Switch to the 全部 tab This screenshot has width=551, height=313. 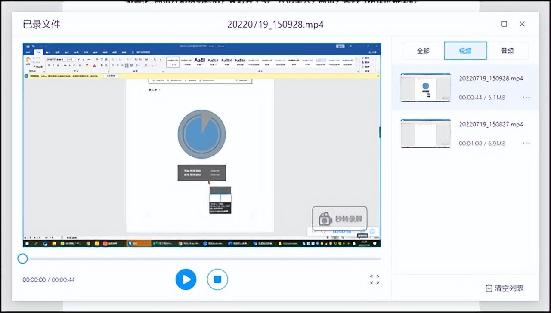tap(423, 51)
